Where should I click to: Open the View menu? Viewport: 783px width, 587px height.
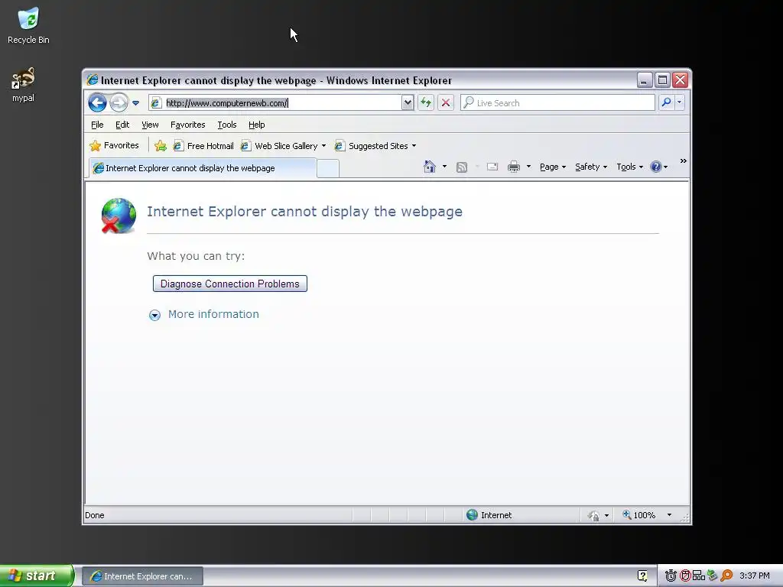tap(150, 125)
